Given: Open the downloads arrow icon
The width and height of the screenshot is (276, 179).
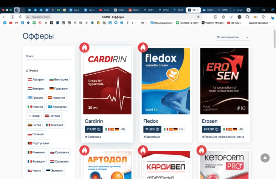Looking at the screenshot, I should point(271,17).
